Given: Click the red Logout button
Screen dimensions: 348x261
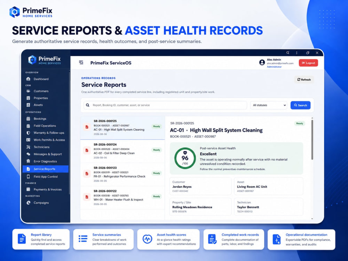Looking at the screenshot, I should 308,63.
